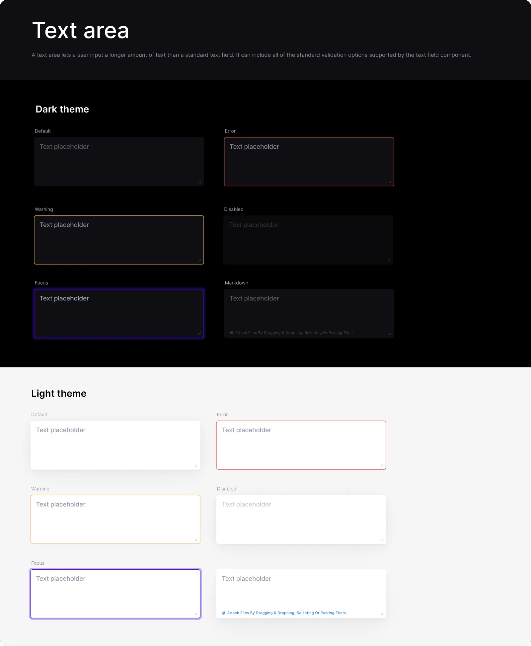Grab resize handle of dark theme Default text area

199,182
